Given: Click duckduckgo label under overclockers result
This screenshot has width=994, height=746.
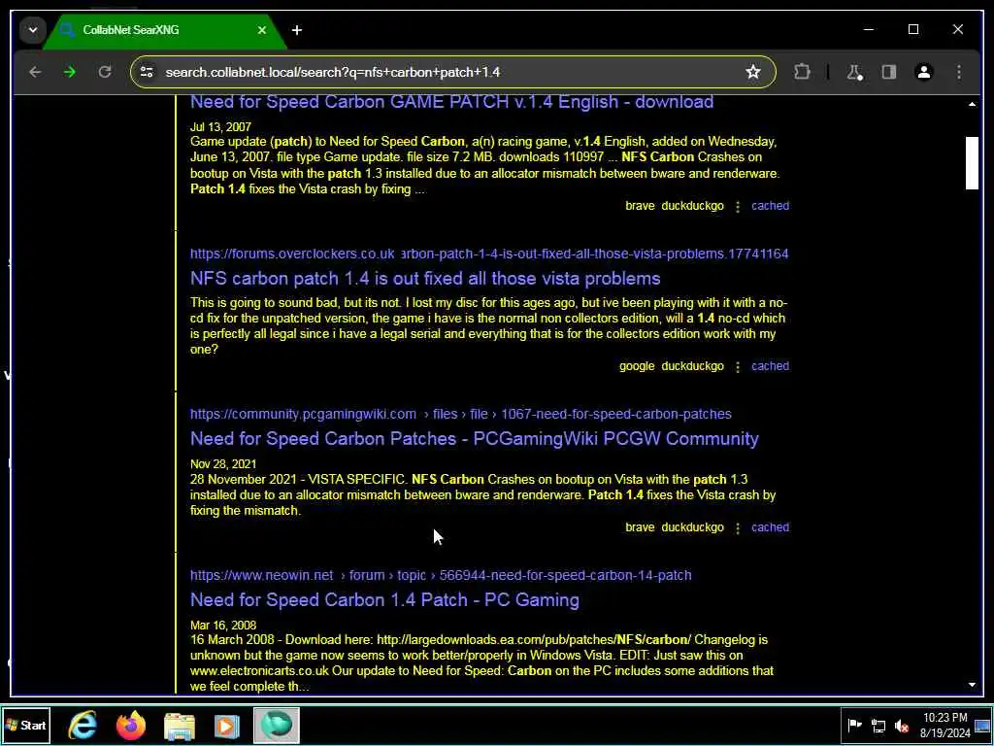Looking at the screenshot, I should 692,366.
